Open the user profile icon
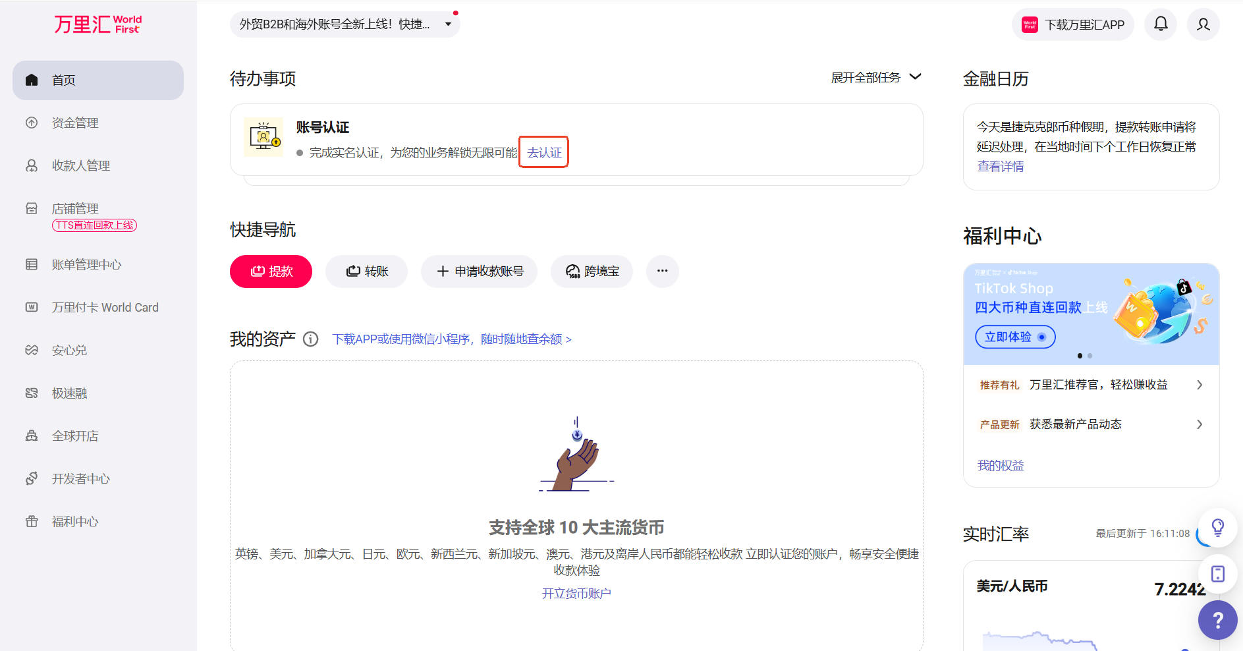This screenshot has height=651, width=1243. tap(1203, 24)
